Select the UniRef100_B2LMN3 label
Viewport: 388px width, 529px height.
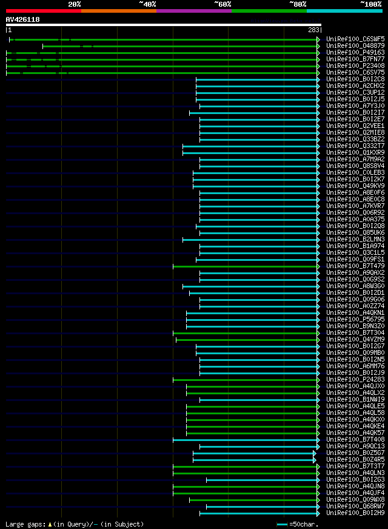click(355, 240)
